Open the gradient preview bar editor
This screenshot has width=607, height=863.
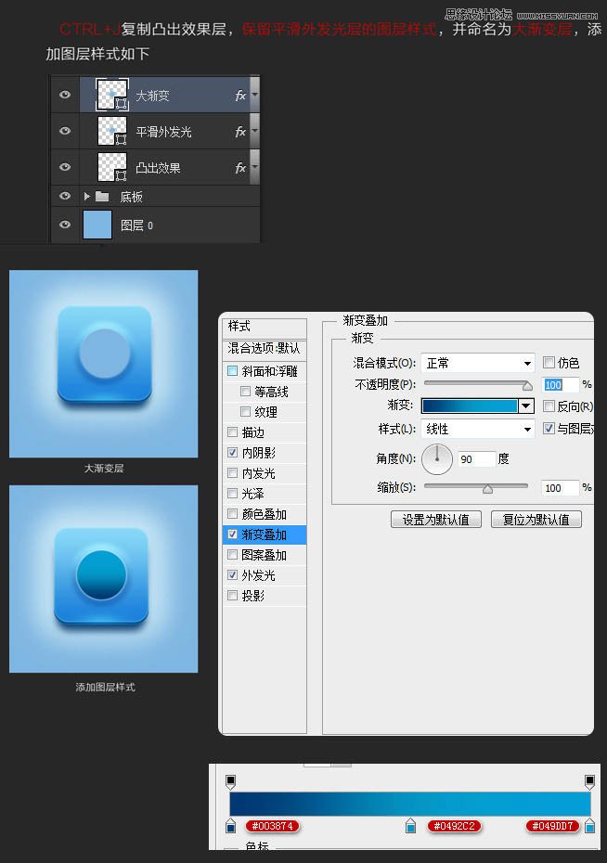coord(470,406)
